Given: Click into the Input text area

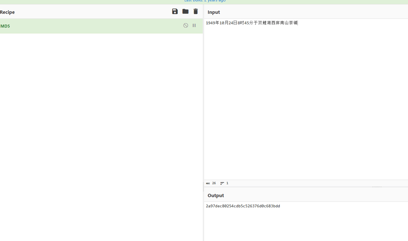Looking at the screenshot, I should pyautogui.click(x=306, y=96).
